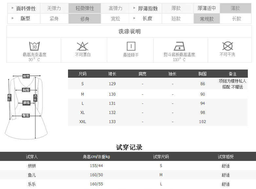Select the 宽松 fit option
Image resolution: width=256 pixels, height=189 pixels.
click(115, 19)
